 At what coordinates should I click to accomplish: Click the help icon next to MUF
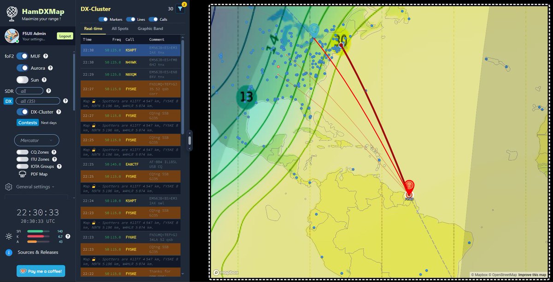(x=46, y=56)
